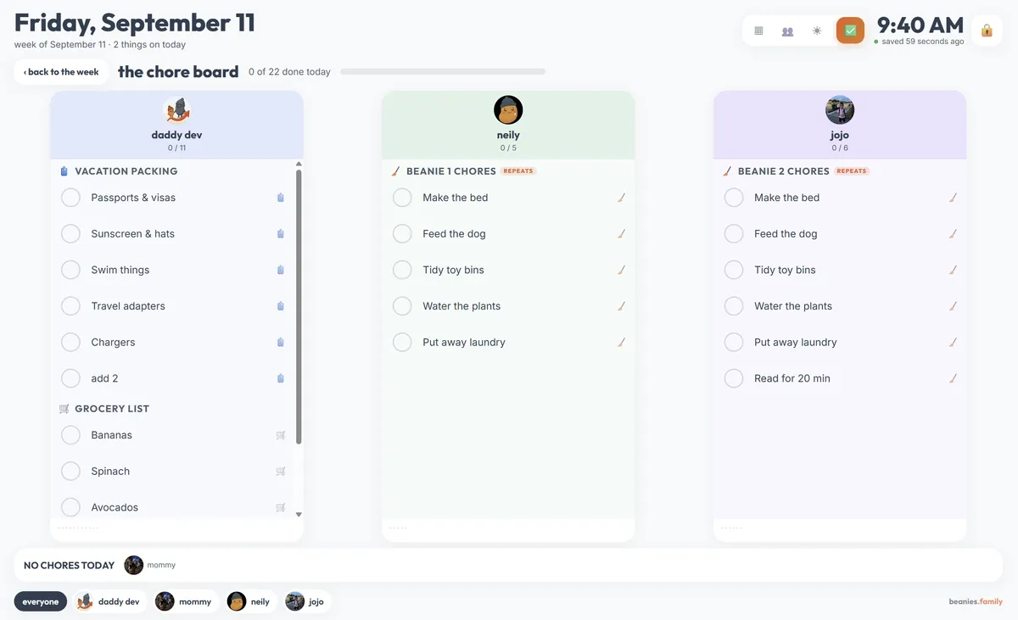Select the orange chore board checkmark icon

pyautogui.click(x=850, y=31)
